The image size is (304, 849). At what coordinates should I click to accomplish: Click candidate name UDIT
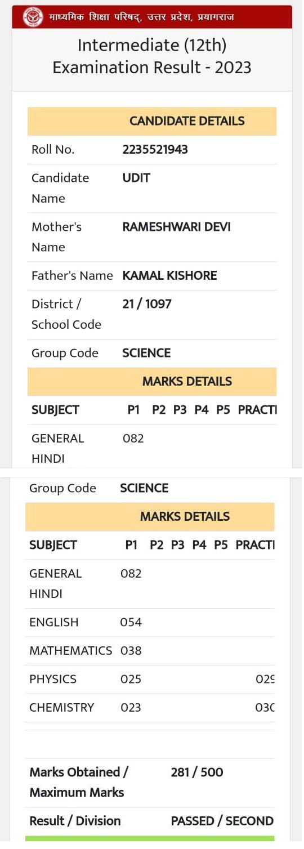[x=136, y=178]
